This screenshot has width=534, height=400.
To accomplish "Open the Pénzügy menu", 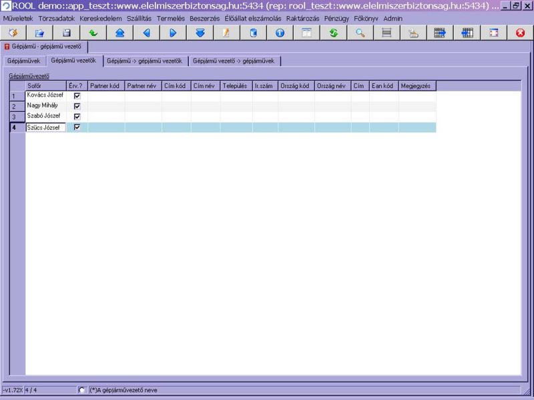I will click(336, 18).
